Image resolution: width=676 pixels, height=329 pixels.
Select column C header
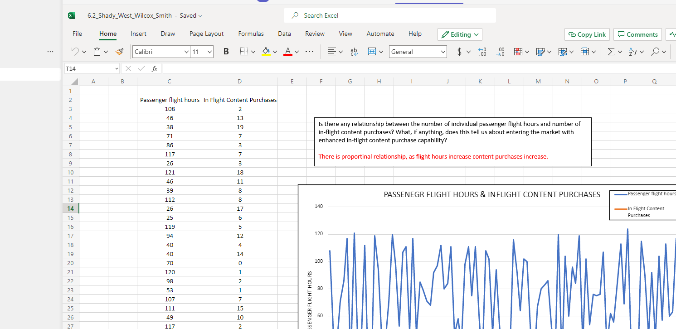pyautogui.click(x=169, y=81)
